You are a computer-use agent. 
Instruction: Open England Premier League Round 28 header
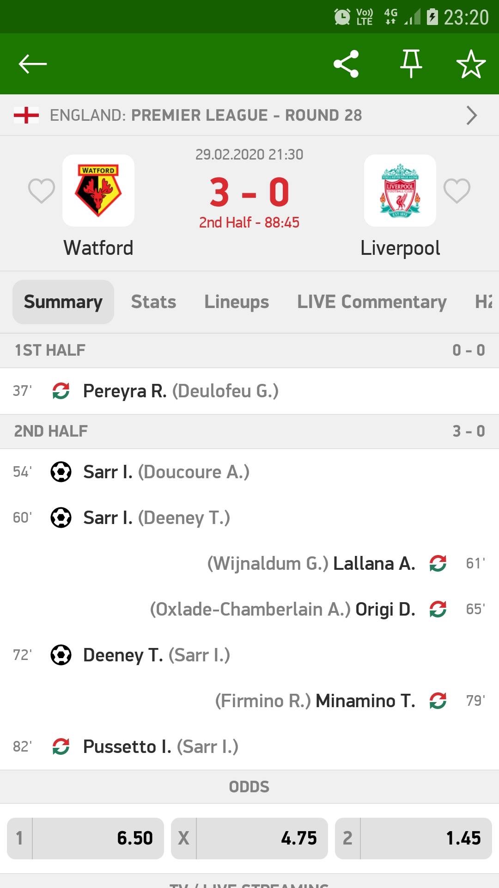[206, 115]
